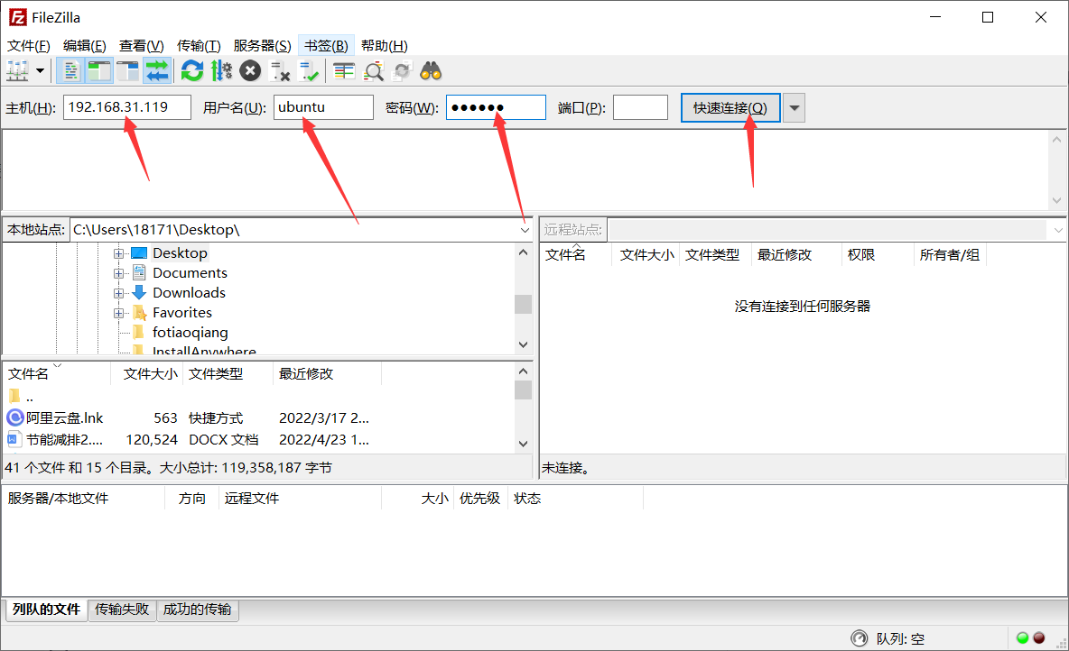The image size is (1069, 651).
Task: Search remote files with binoculars icon
Action: pyautogui.click(x=431, y=71)
